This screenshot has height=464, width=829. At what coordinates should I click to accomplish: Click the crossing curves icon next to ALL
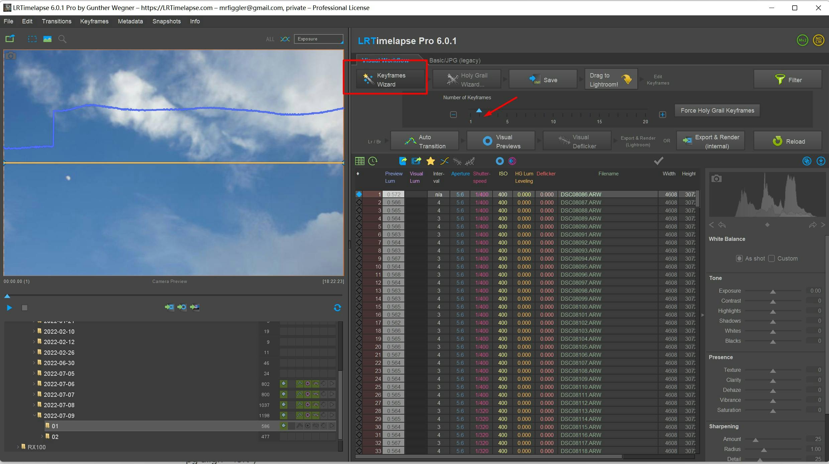(285, 39)
